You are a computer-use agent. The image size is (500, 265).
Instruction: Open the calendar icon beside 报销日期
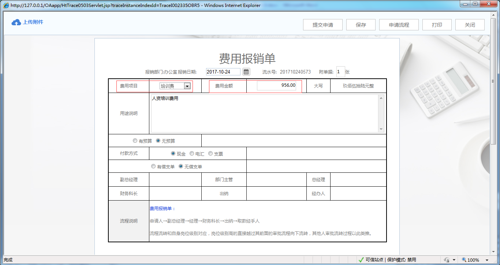246,71
